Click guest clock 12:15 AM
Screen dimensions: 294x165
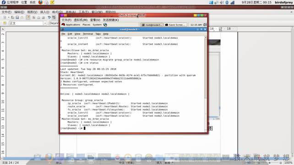[196, 25]
